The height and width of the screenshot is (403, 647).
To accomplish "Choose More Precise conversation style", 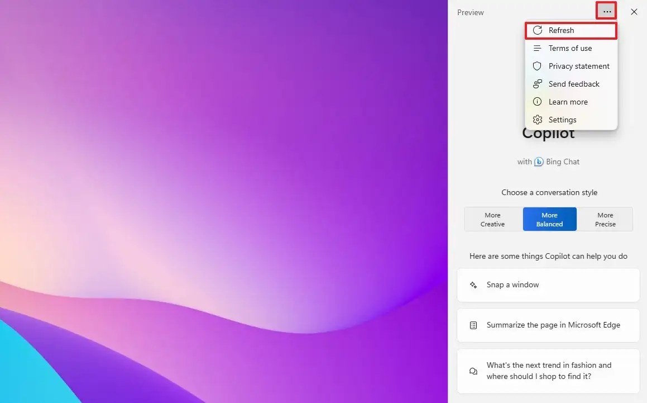I will coord(605,220).
